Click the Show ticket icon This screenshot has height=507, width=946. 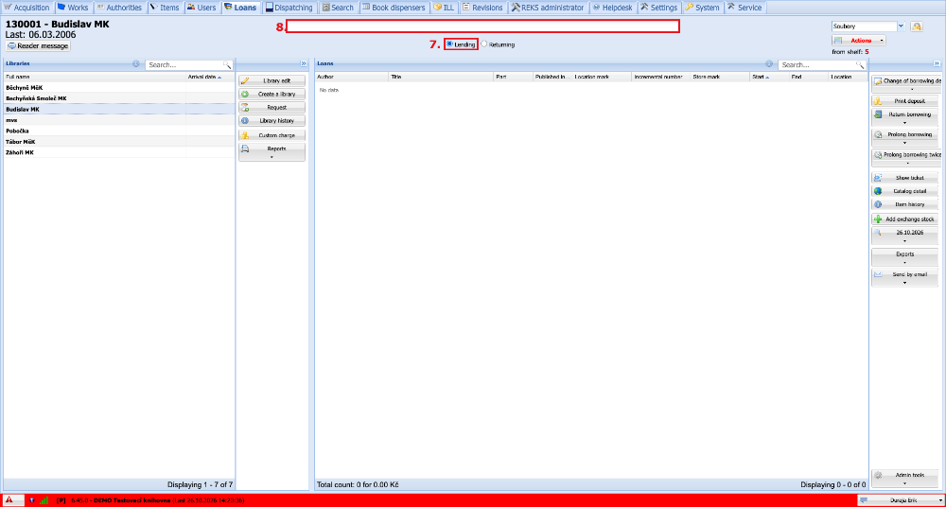[878, 178]
